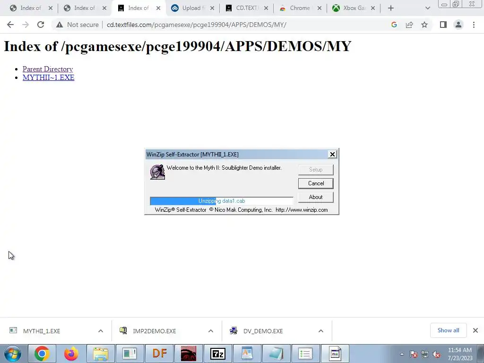Click the Myth II installer icon in dialog
The height and width of the screenshot is (363, 484).
[157, 172]
